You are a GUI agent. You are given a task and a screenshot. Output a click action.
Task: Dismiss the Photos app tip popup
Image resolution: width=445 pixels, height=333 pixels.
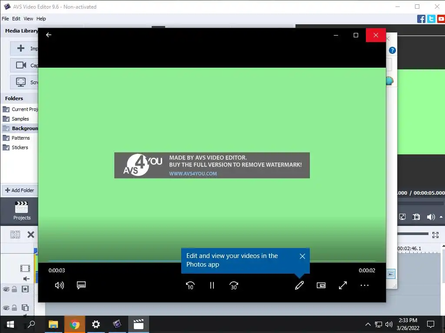(302, 256)
